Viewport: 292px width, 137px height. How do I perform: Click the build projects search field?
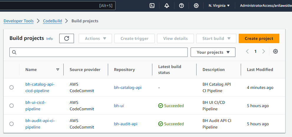pos(98,52)
